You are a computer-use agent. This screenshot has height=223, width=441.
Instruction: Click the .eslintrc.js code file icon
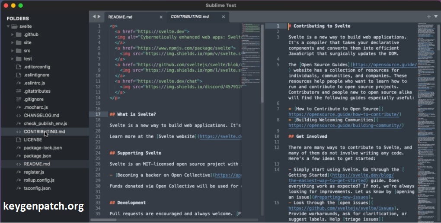tap(19, 83)
